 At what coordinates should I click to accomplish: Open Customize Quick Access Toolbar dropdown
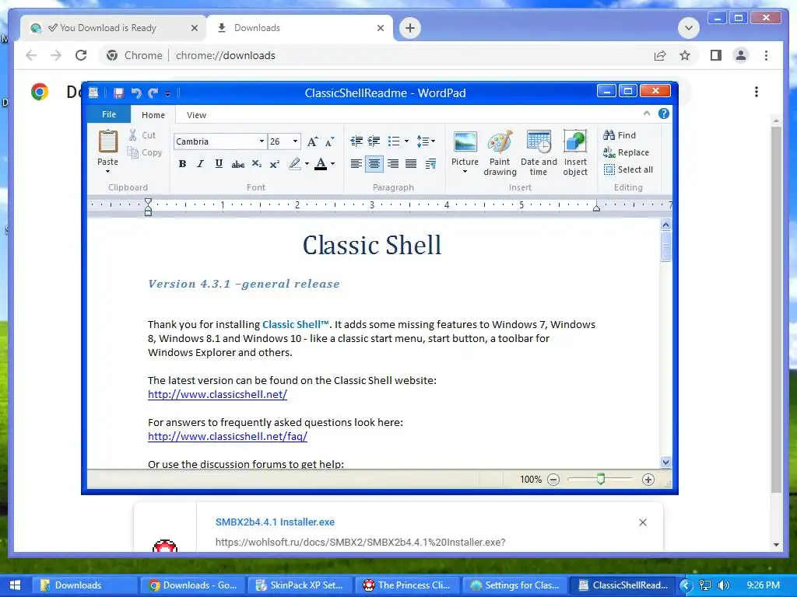[168, 93]
